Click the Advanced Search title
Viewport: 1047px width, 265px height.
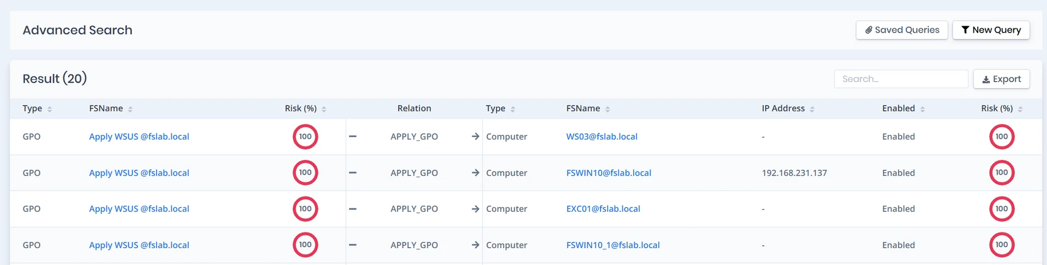click(77, 30)
